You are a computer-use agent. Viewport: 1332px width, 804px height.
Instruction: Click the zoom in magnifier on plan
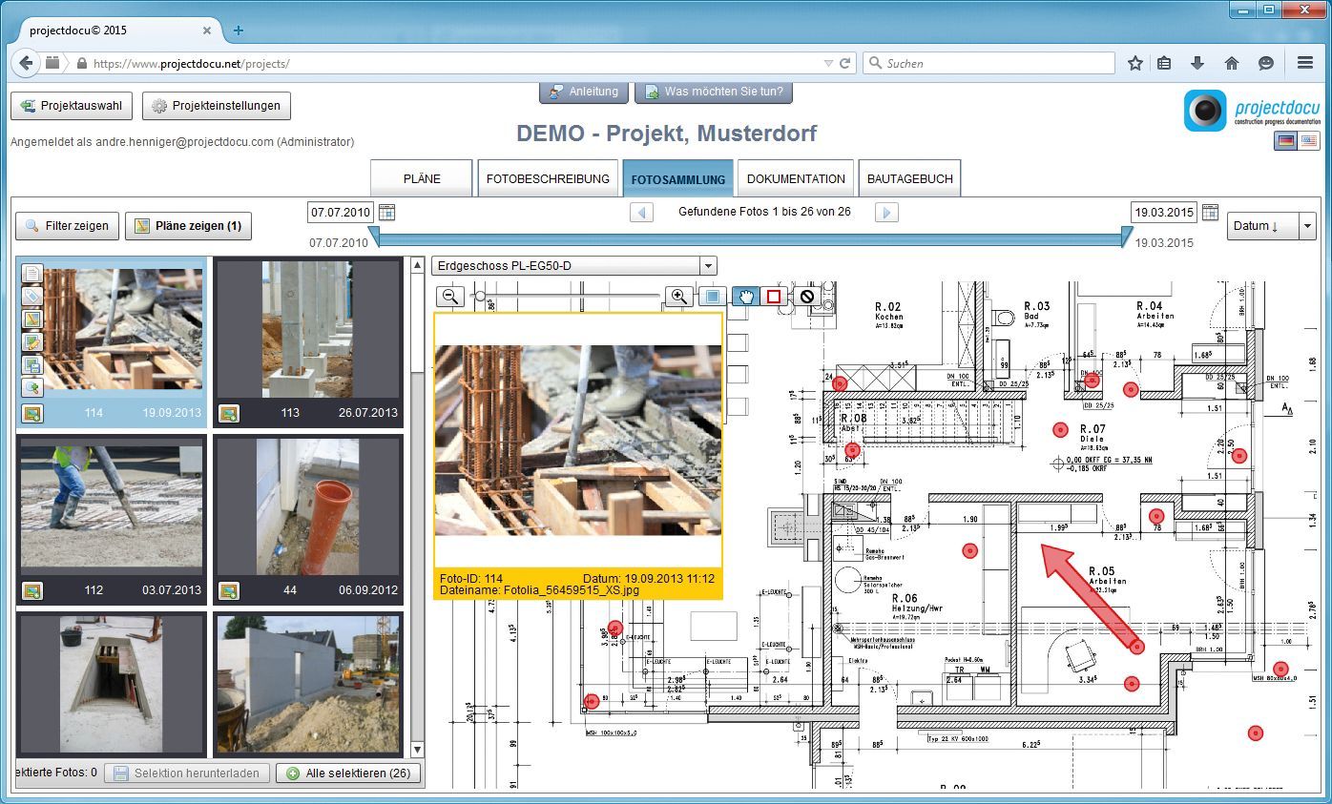coord(678,297)
